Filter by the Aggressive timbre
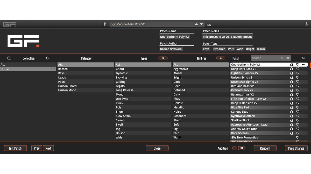The image size is (311, 174). coord(201,69)
